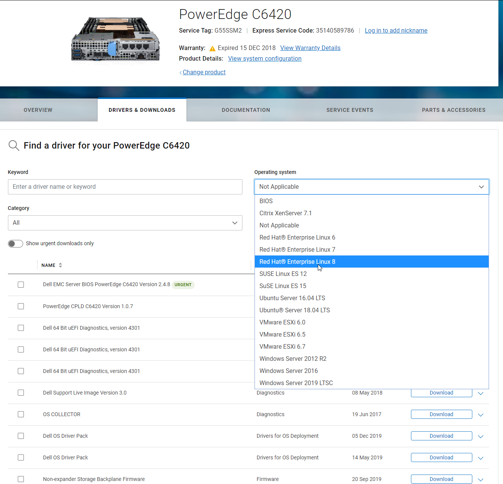Choose Red Hat Enterprise Linux 6
This screenshot has height=484, width=503.
(372, 237)
